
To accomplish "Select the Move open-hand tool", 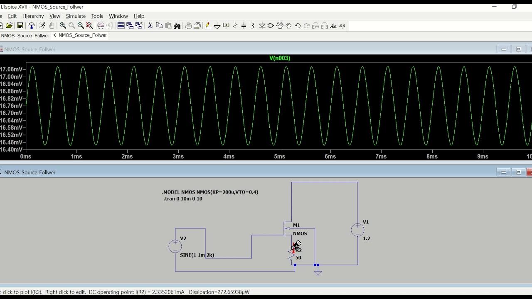I will click(x=280, y=26).
